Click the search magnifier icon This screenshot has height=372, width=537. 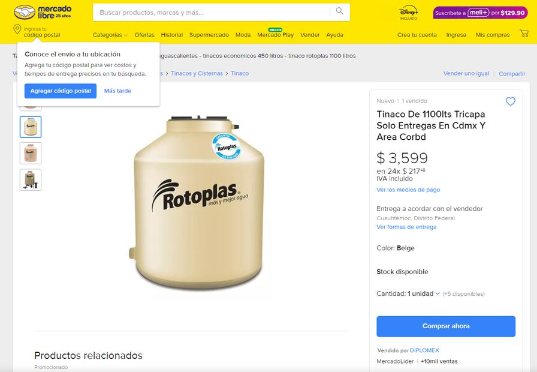(340, 11)
